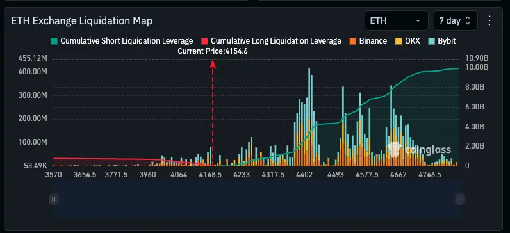Click the green Short Liquidation legend swatch
The height and width of the screenshot is (233, 510).
point(54,41)
